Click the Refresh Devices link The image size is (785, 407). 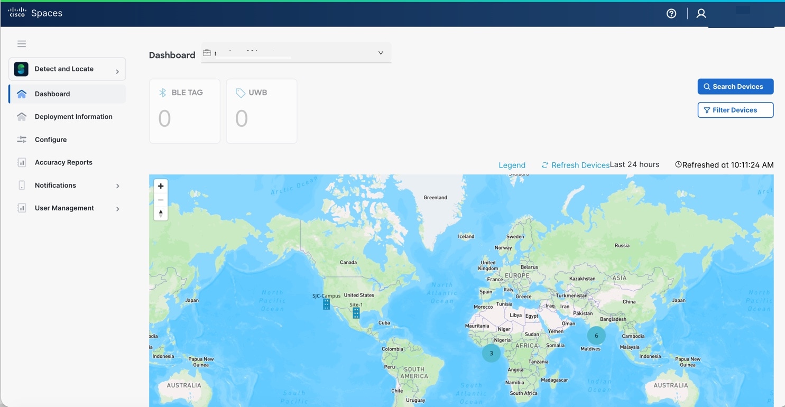(580, 165)
